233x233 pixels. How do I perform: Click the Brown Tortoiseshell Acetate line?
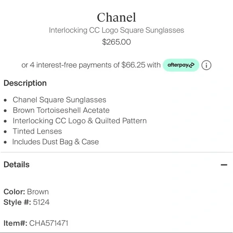pyautogui.click(x=61, y=110)
